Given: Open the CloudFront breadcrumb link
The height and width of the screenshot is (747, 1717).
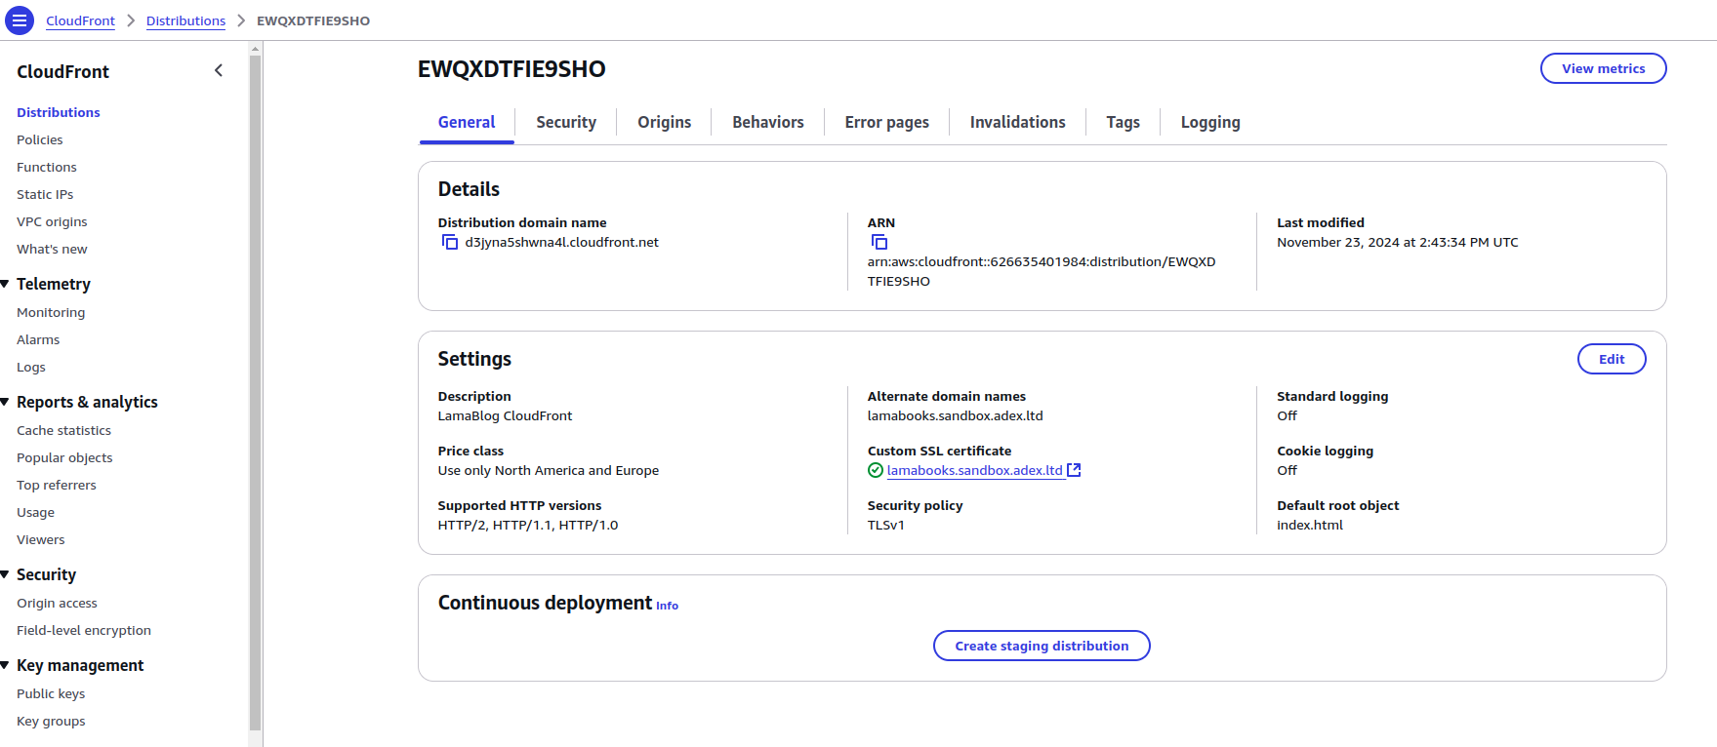Looking at the screenshot, I should click(80, 20).
